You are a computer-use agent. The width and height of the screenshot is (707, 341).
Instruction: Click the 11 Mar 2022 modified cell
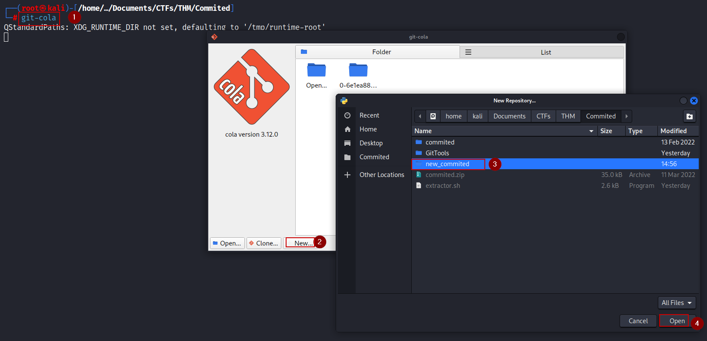coord(678,175)
